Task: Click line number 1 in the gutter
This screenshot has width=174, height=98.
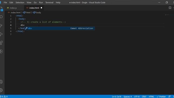Action: point(11,16)
